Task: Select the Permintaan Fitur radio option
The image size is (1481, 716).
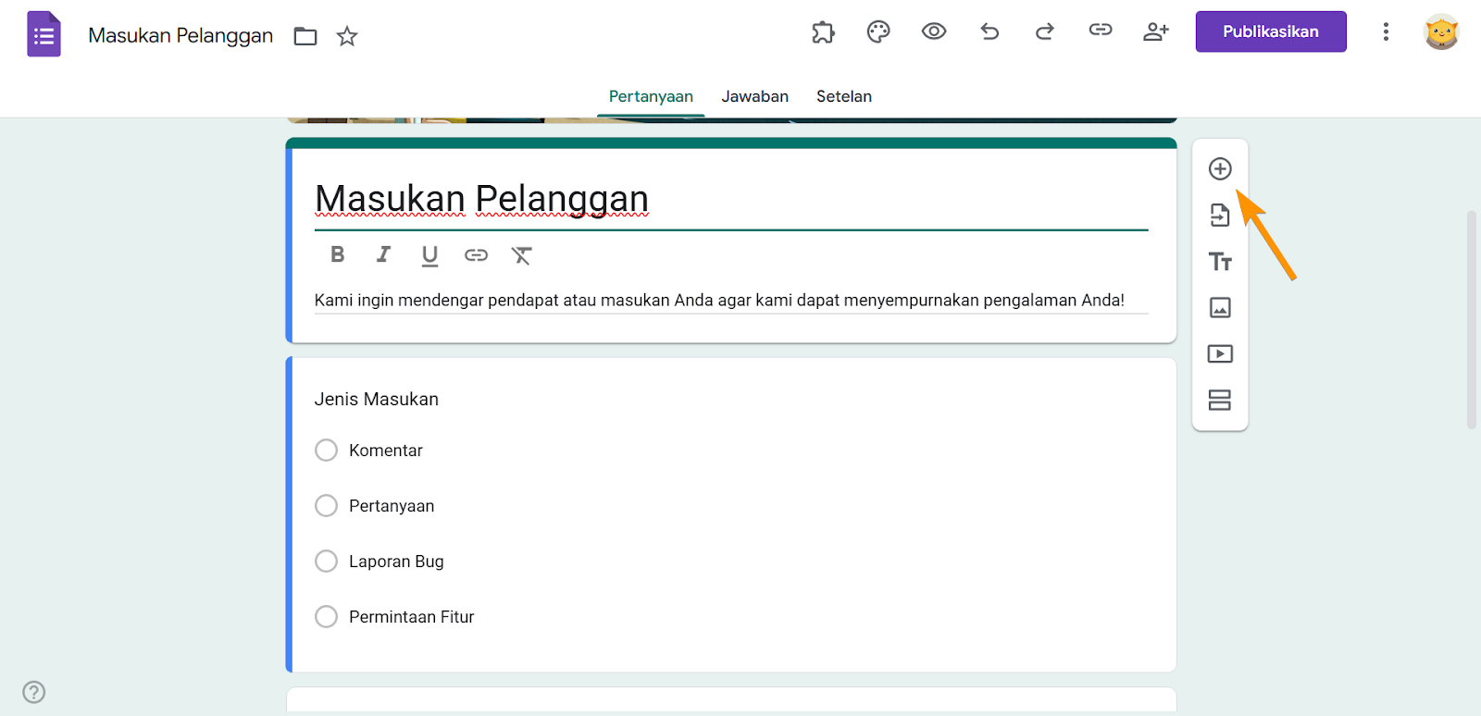Action: click(326, 617)
